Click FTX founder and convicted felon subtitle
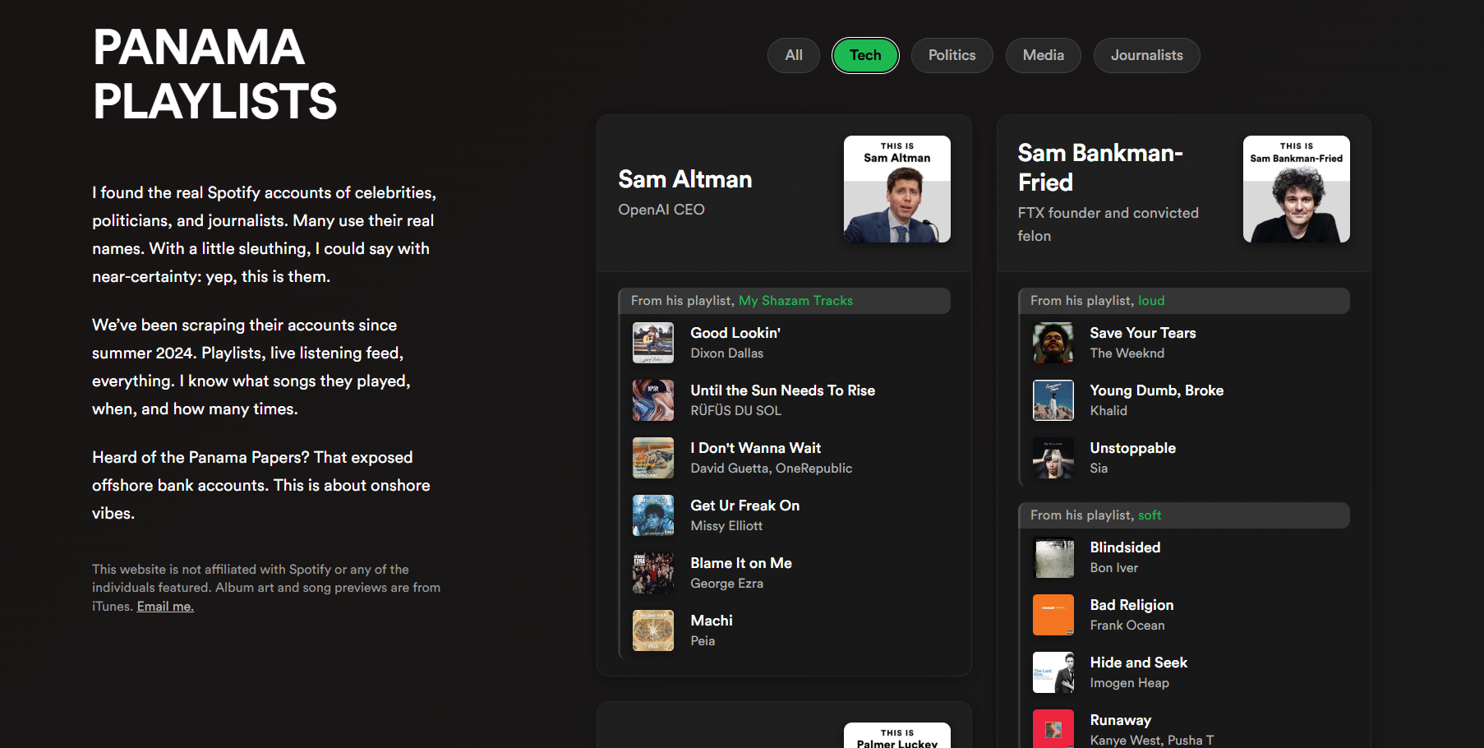Screen dimensions: 1484x748 click(1108, 224)
